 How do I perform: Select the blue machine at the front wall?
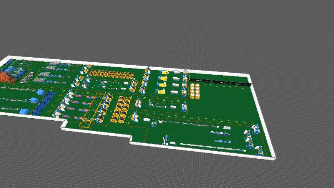tap(167, 140)
